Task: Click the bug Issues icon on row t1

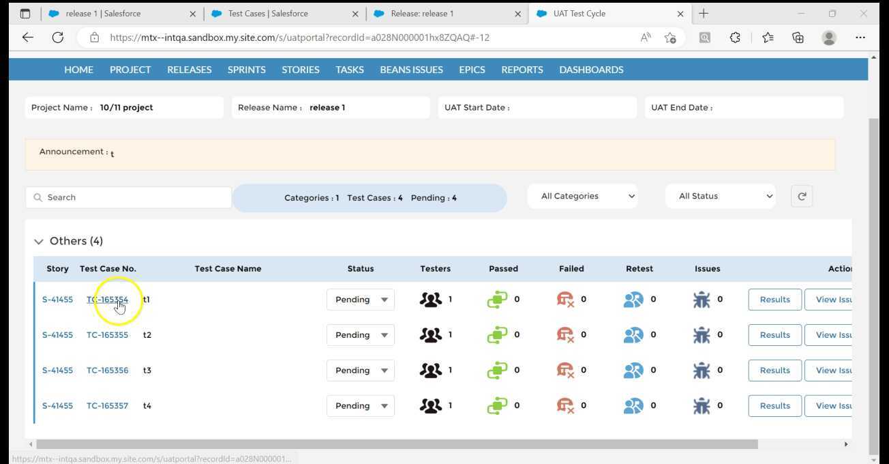Action: pos(702,299)
